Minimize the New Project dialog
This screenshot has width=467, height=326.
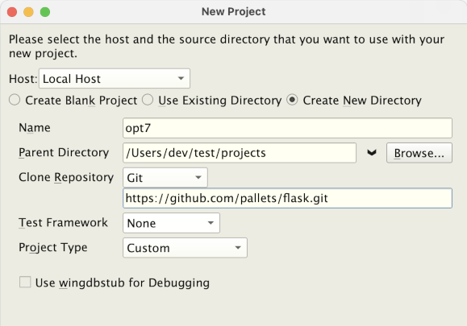28,12
